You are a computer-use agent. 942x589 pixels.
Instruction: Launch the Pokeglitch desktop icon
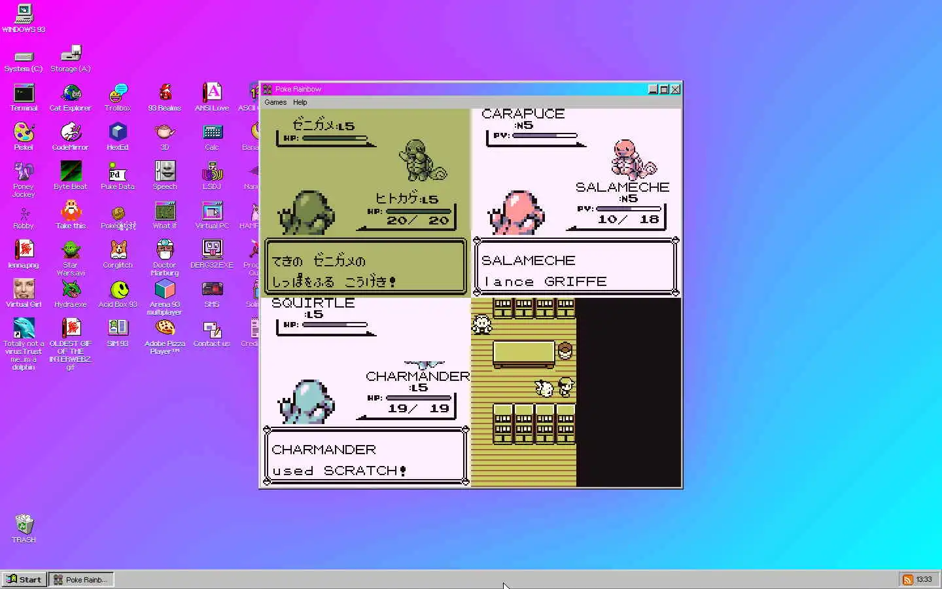pos(118,217)
